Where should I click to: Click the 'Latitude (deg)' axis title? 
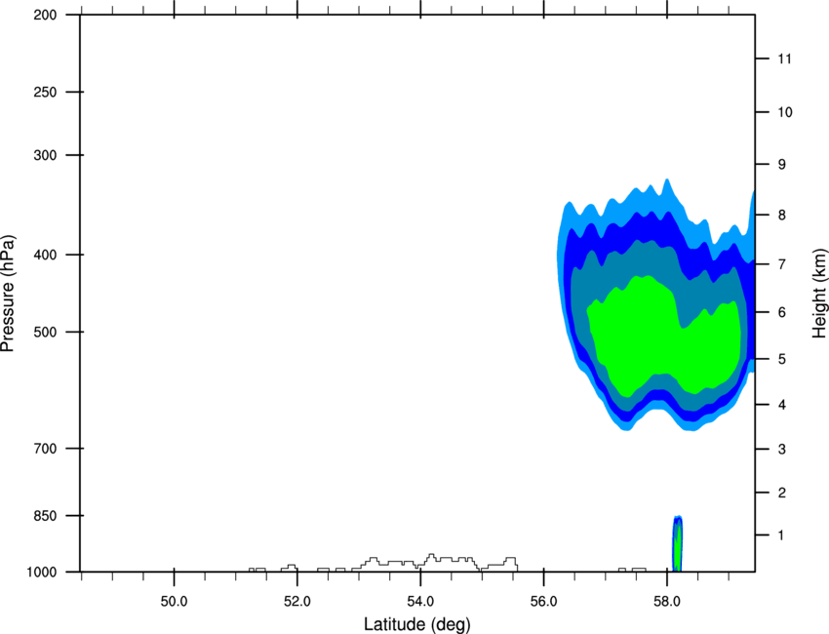click(x=416, y=624)
